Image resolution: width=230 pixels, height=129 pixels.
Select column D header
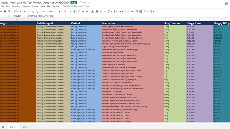click(x=133, y=19)
